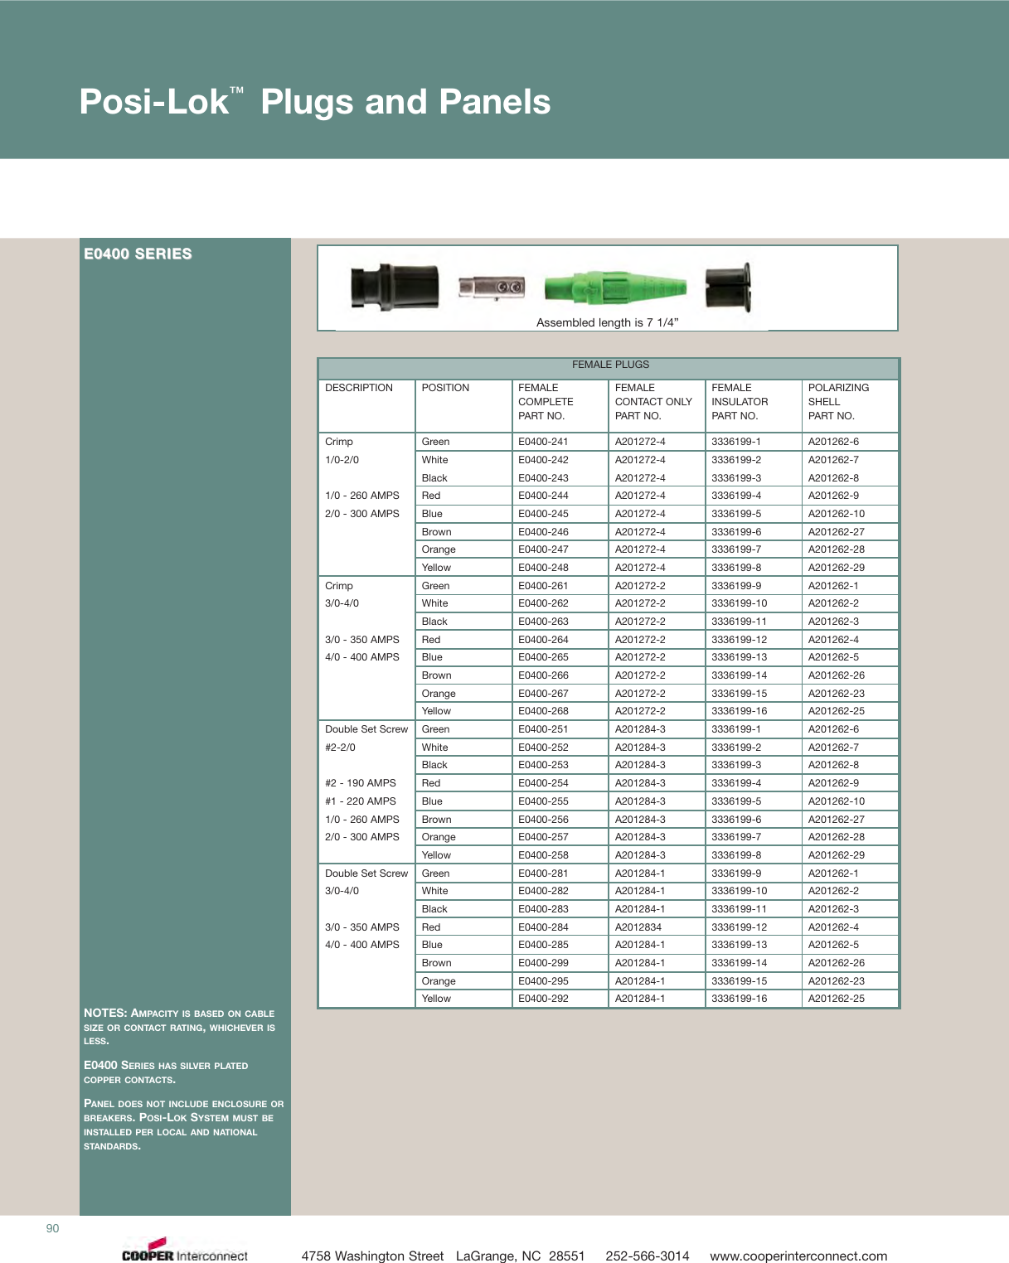Click Blue position in E0400-285 row

(x=432, y=945)
